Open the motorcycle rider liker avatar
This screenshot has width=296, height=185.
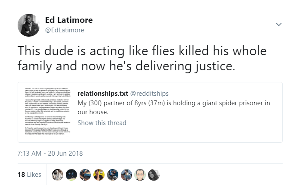tap(113, 175)
